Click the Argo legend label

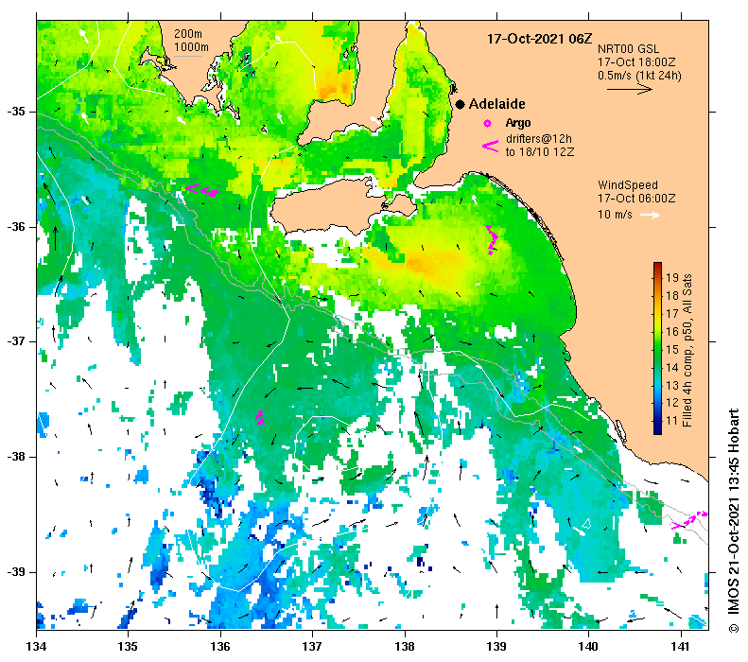pyautogui.click(x=518, y=123)
